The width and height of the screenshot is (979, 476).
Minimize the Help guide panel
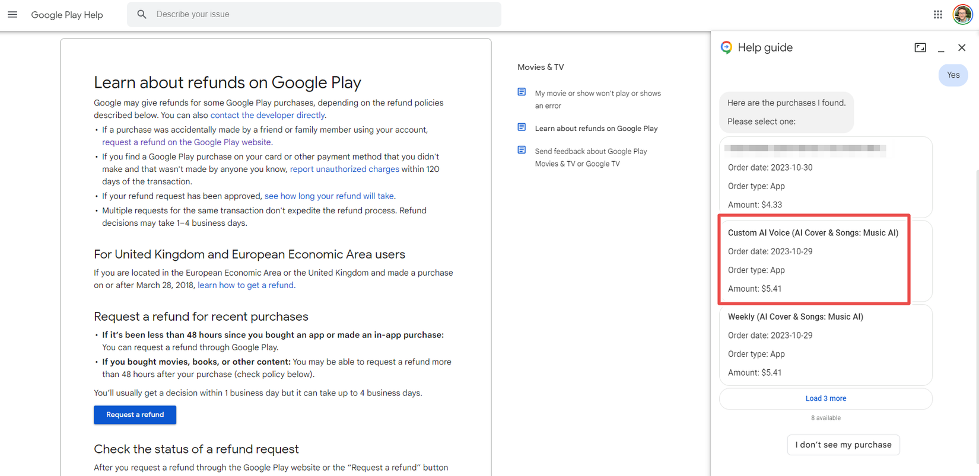tap(941, 47)
